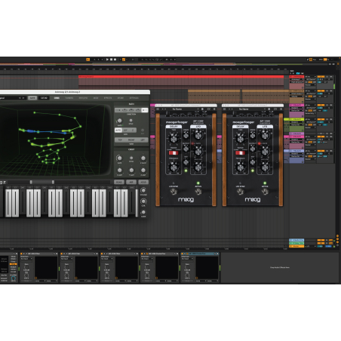Image resolution: width=341 pixels, height=341 pixels.
Task: Toggle the ARP button above Animoog keyboard
Action: pos(131,182)
